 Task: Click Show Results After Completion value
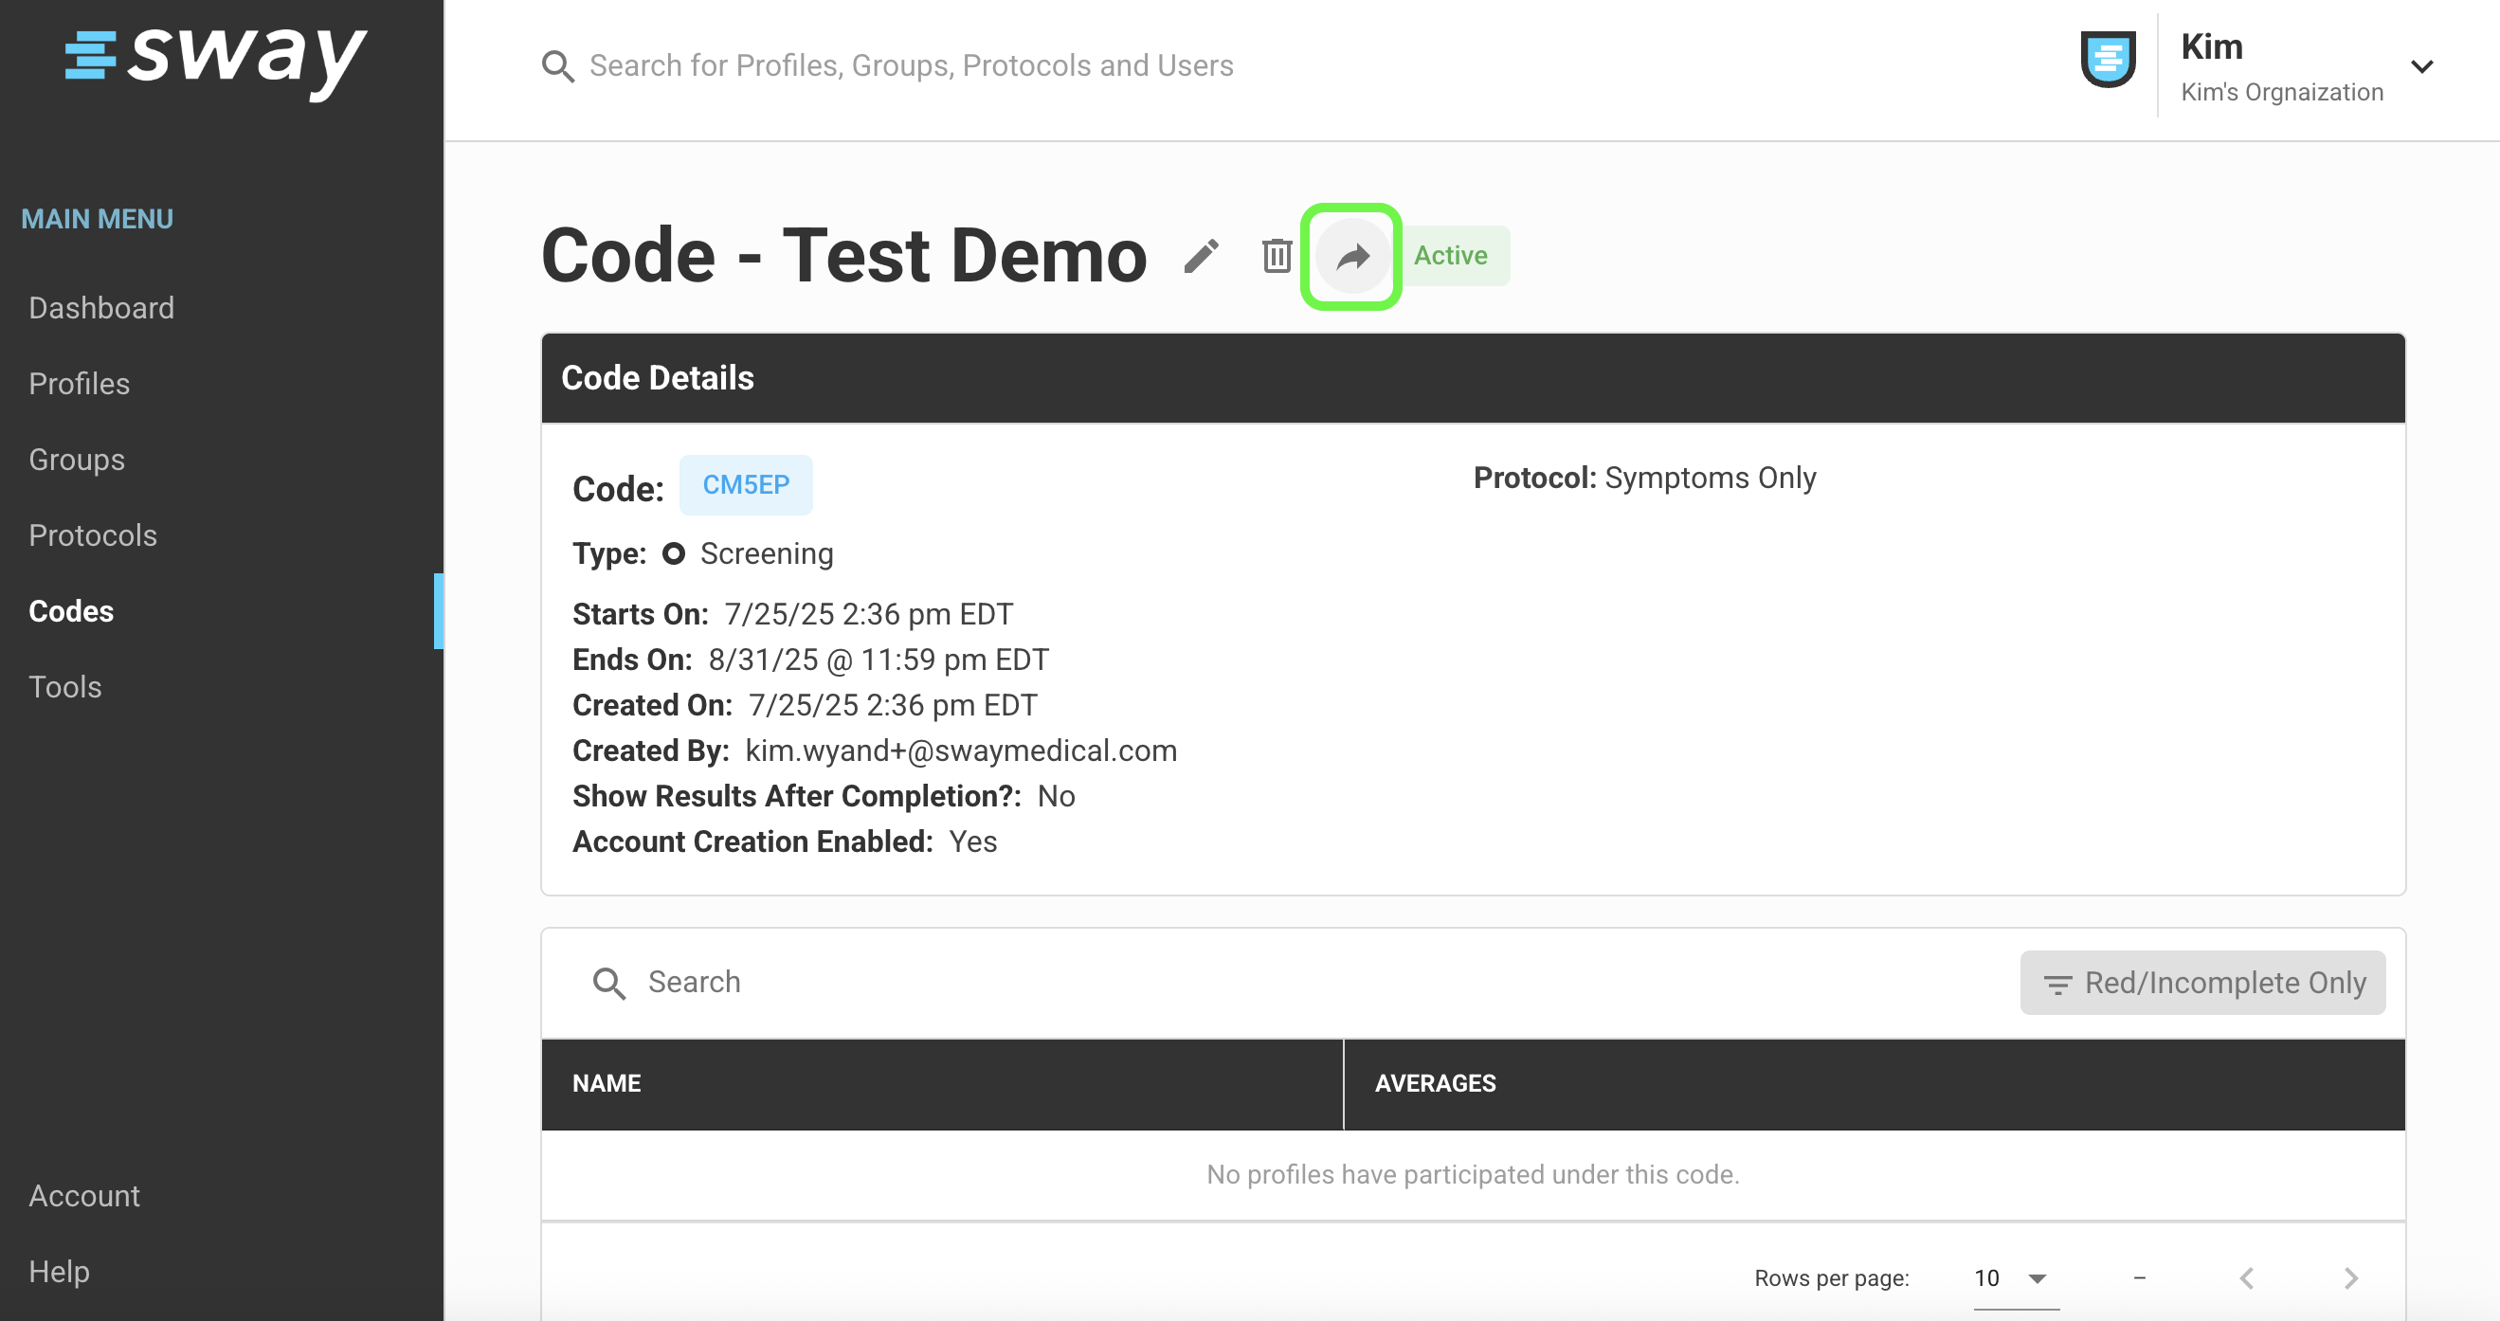coord(1056,797)
